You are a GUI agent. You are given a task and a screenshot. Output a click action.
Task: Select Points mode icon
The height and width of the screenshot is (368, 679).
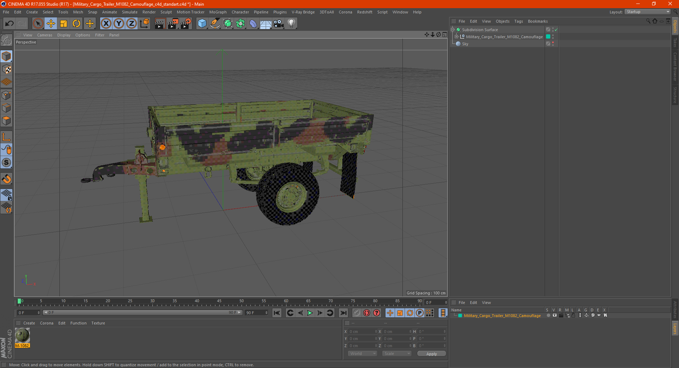6,95
